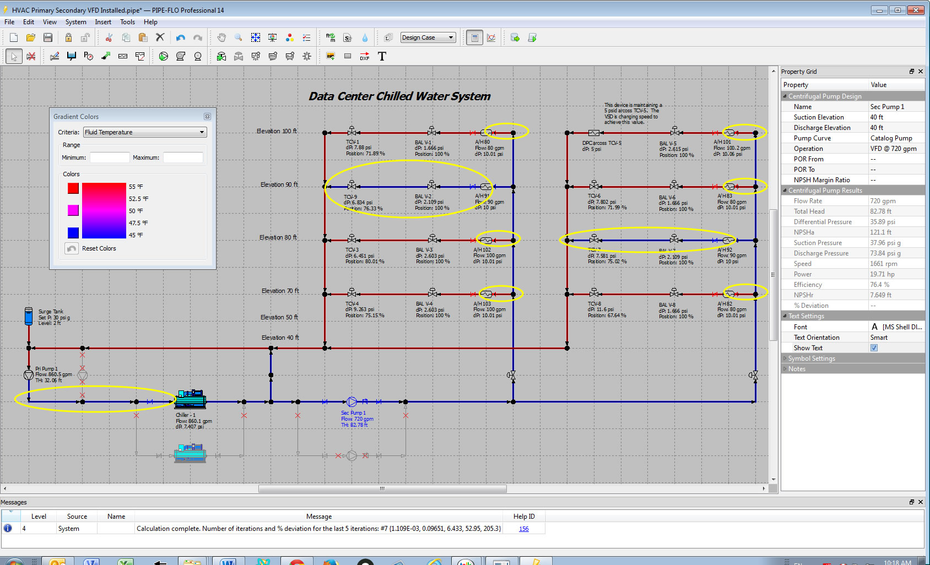Open the colored dots Gradient Colors icon
Viewport: 930px width, 565px height.
click(290, 37)
